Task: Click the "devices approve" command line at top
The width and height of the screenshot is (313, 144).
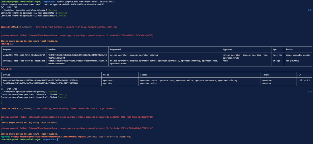Action: tap(53, 4)
